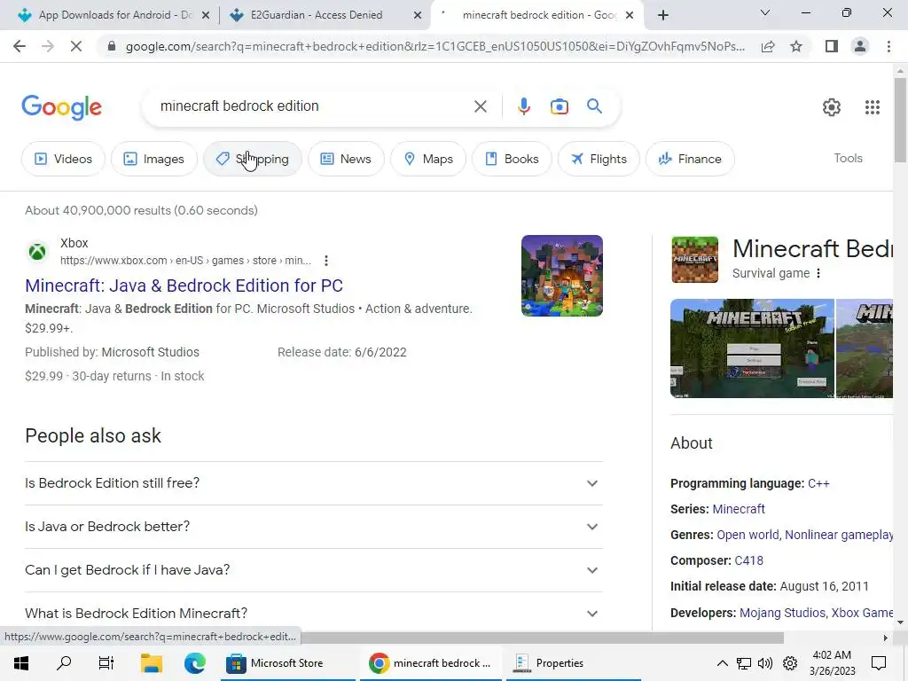Start voice search with microphone icon
The height and width of the screenshot is (681, 908).
pos(523,106)
